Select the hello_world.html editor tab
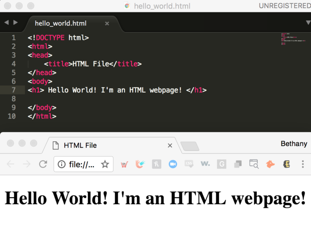The width and height of the screenshot is (311, 231). point(61,23)
